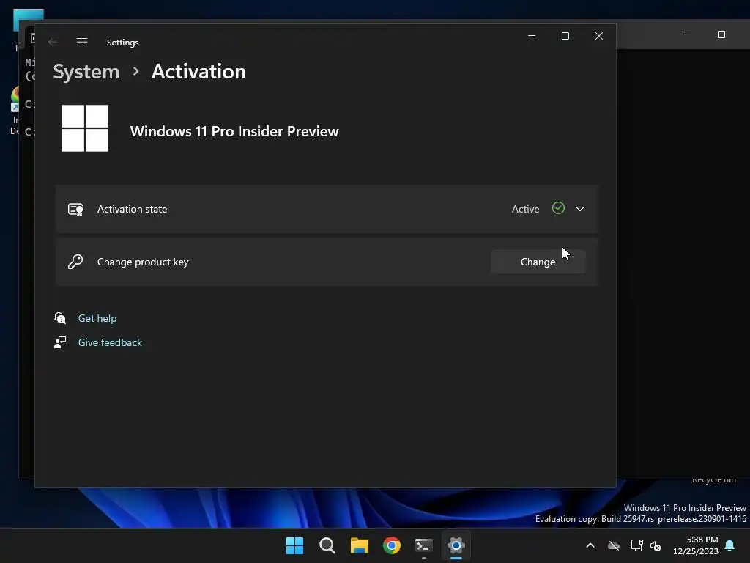The height and width of the screenshot is (563, 750).
Task: Open the Get help link
Action: point(97,318)
